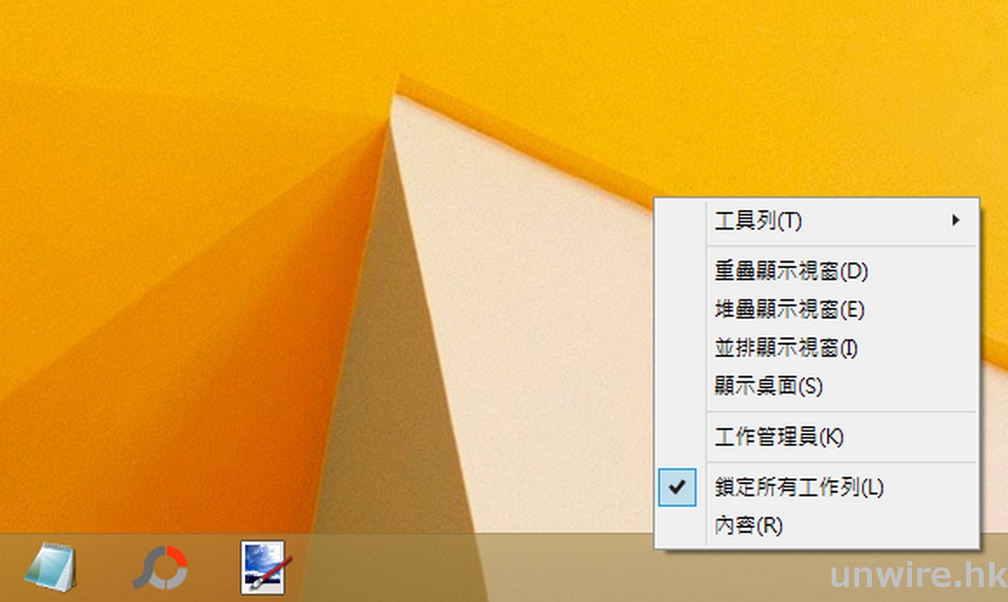Open the Paint.NET taskbar icon

pyautogui.click(x=263, y=567)
